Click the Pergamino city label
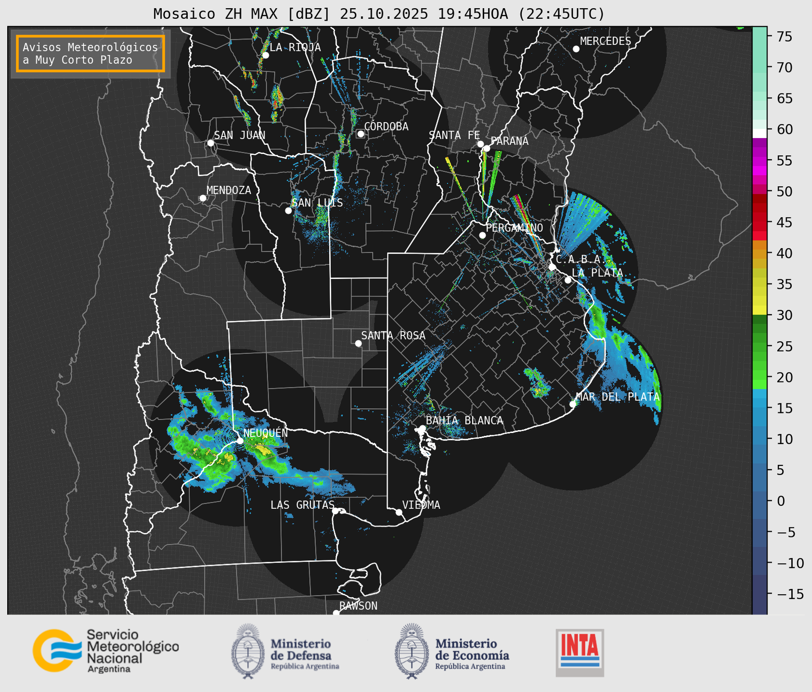This screenshot has height=692, width=812. point(514,228)
